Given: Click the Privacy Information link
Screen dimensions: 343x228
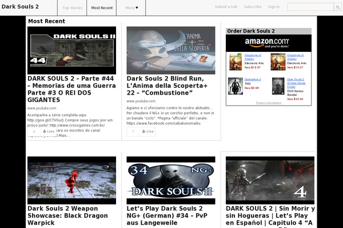Looking at the screenshot, I should 269,103.
